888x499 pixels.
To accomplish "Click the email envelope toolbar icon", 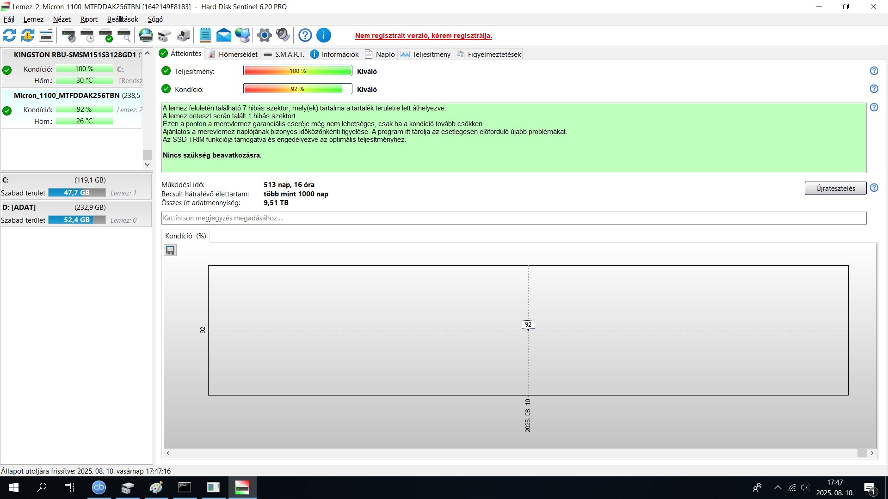I will point(223,35).
